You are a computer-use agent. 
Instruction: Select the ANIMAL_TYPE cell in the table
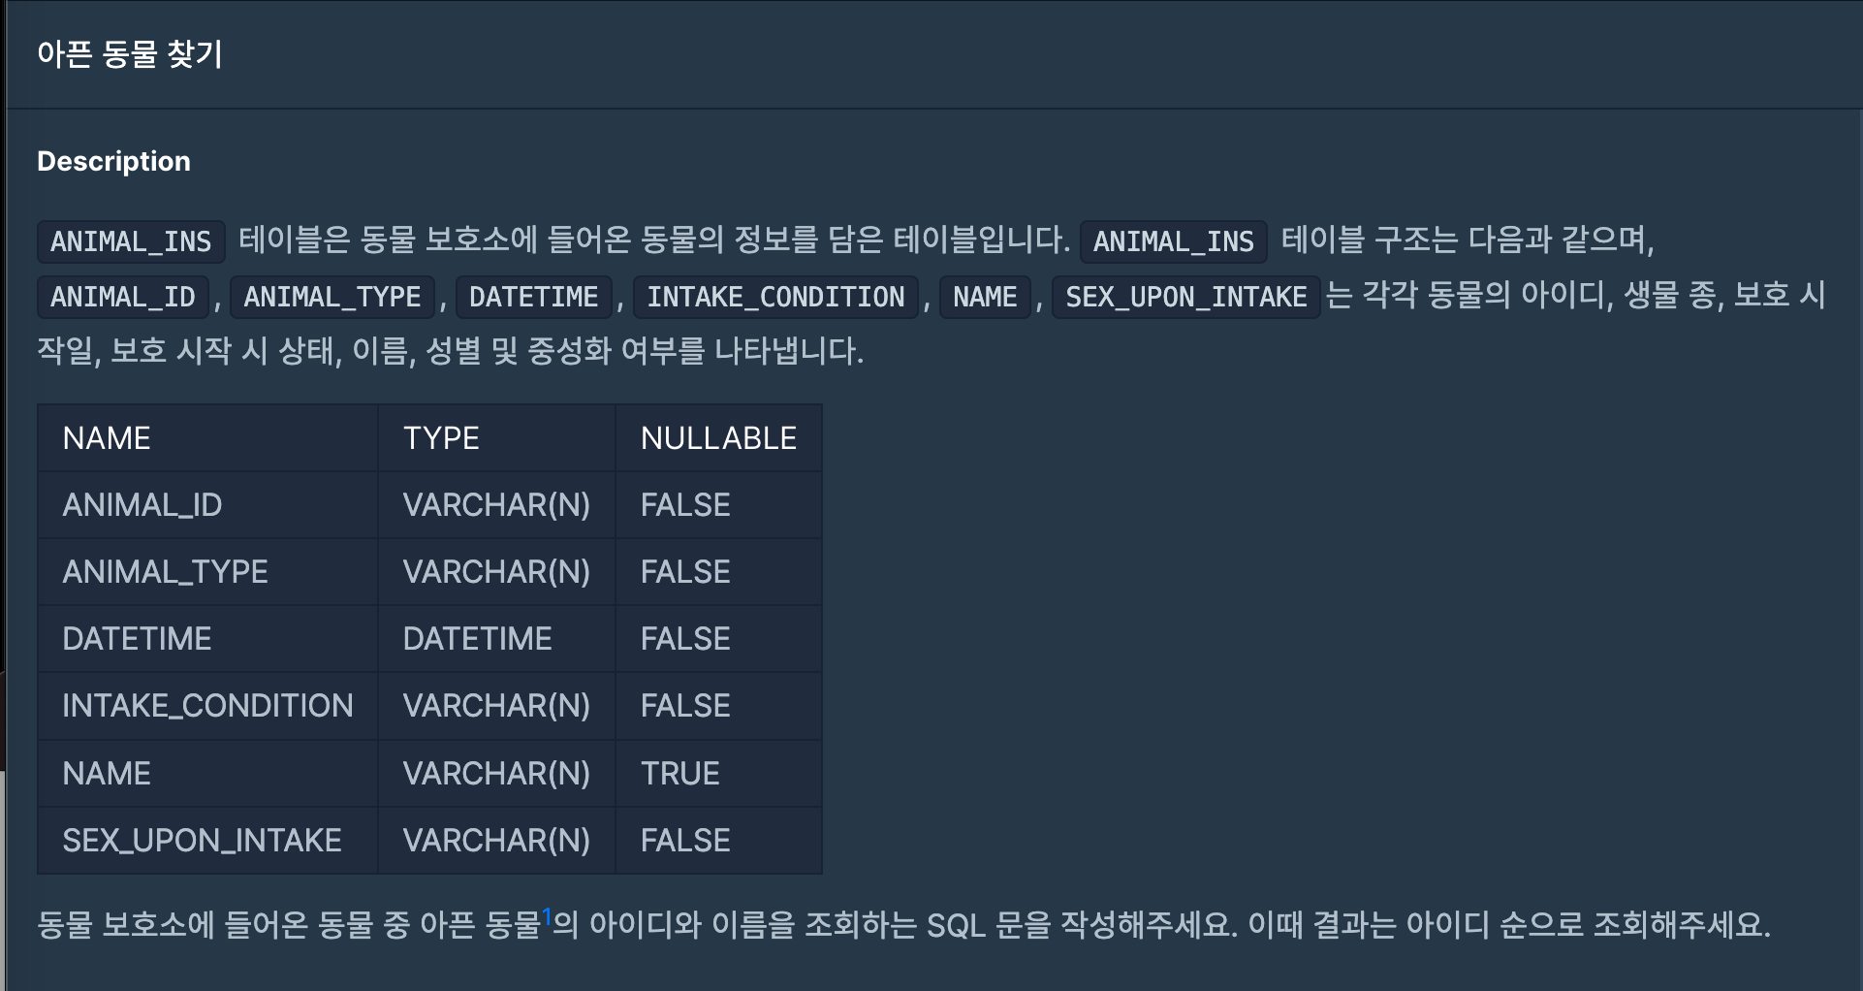pos(165,572)
